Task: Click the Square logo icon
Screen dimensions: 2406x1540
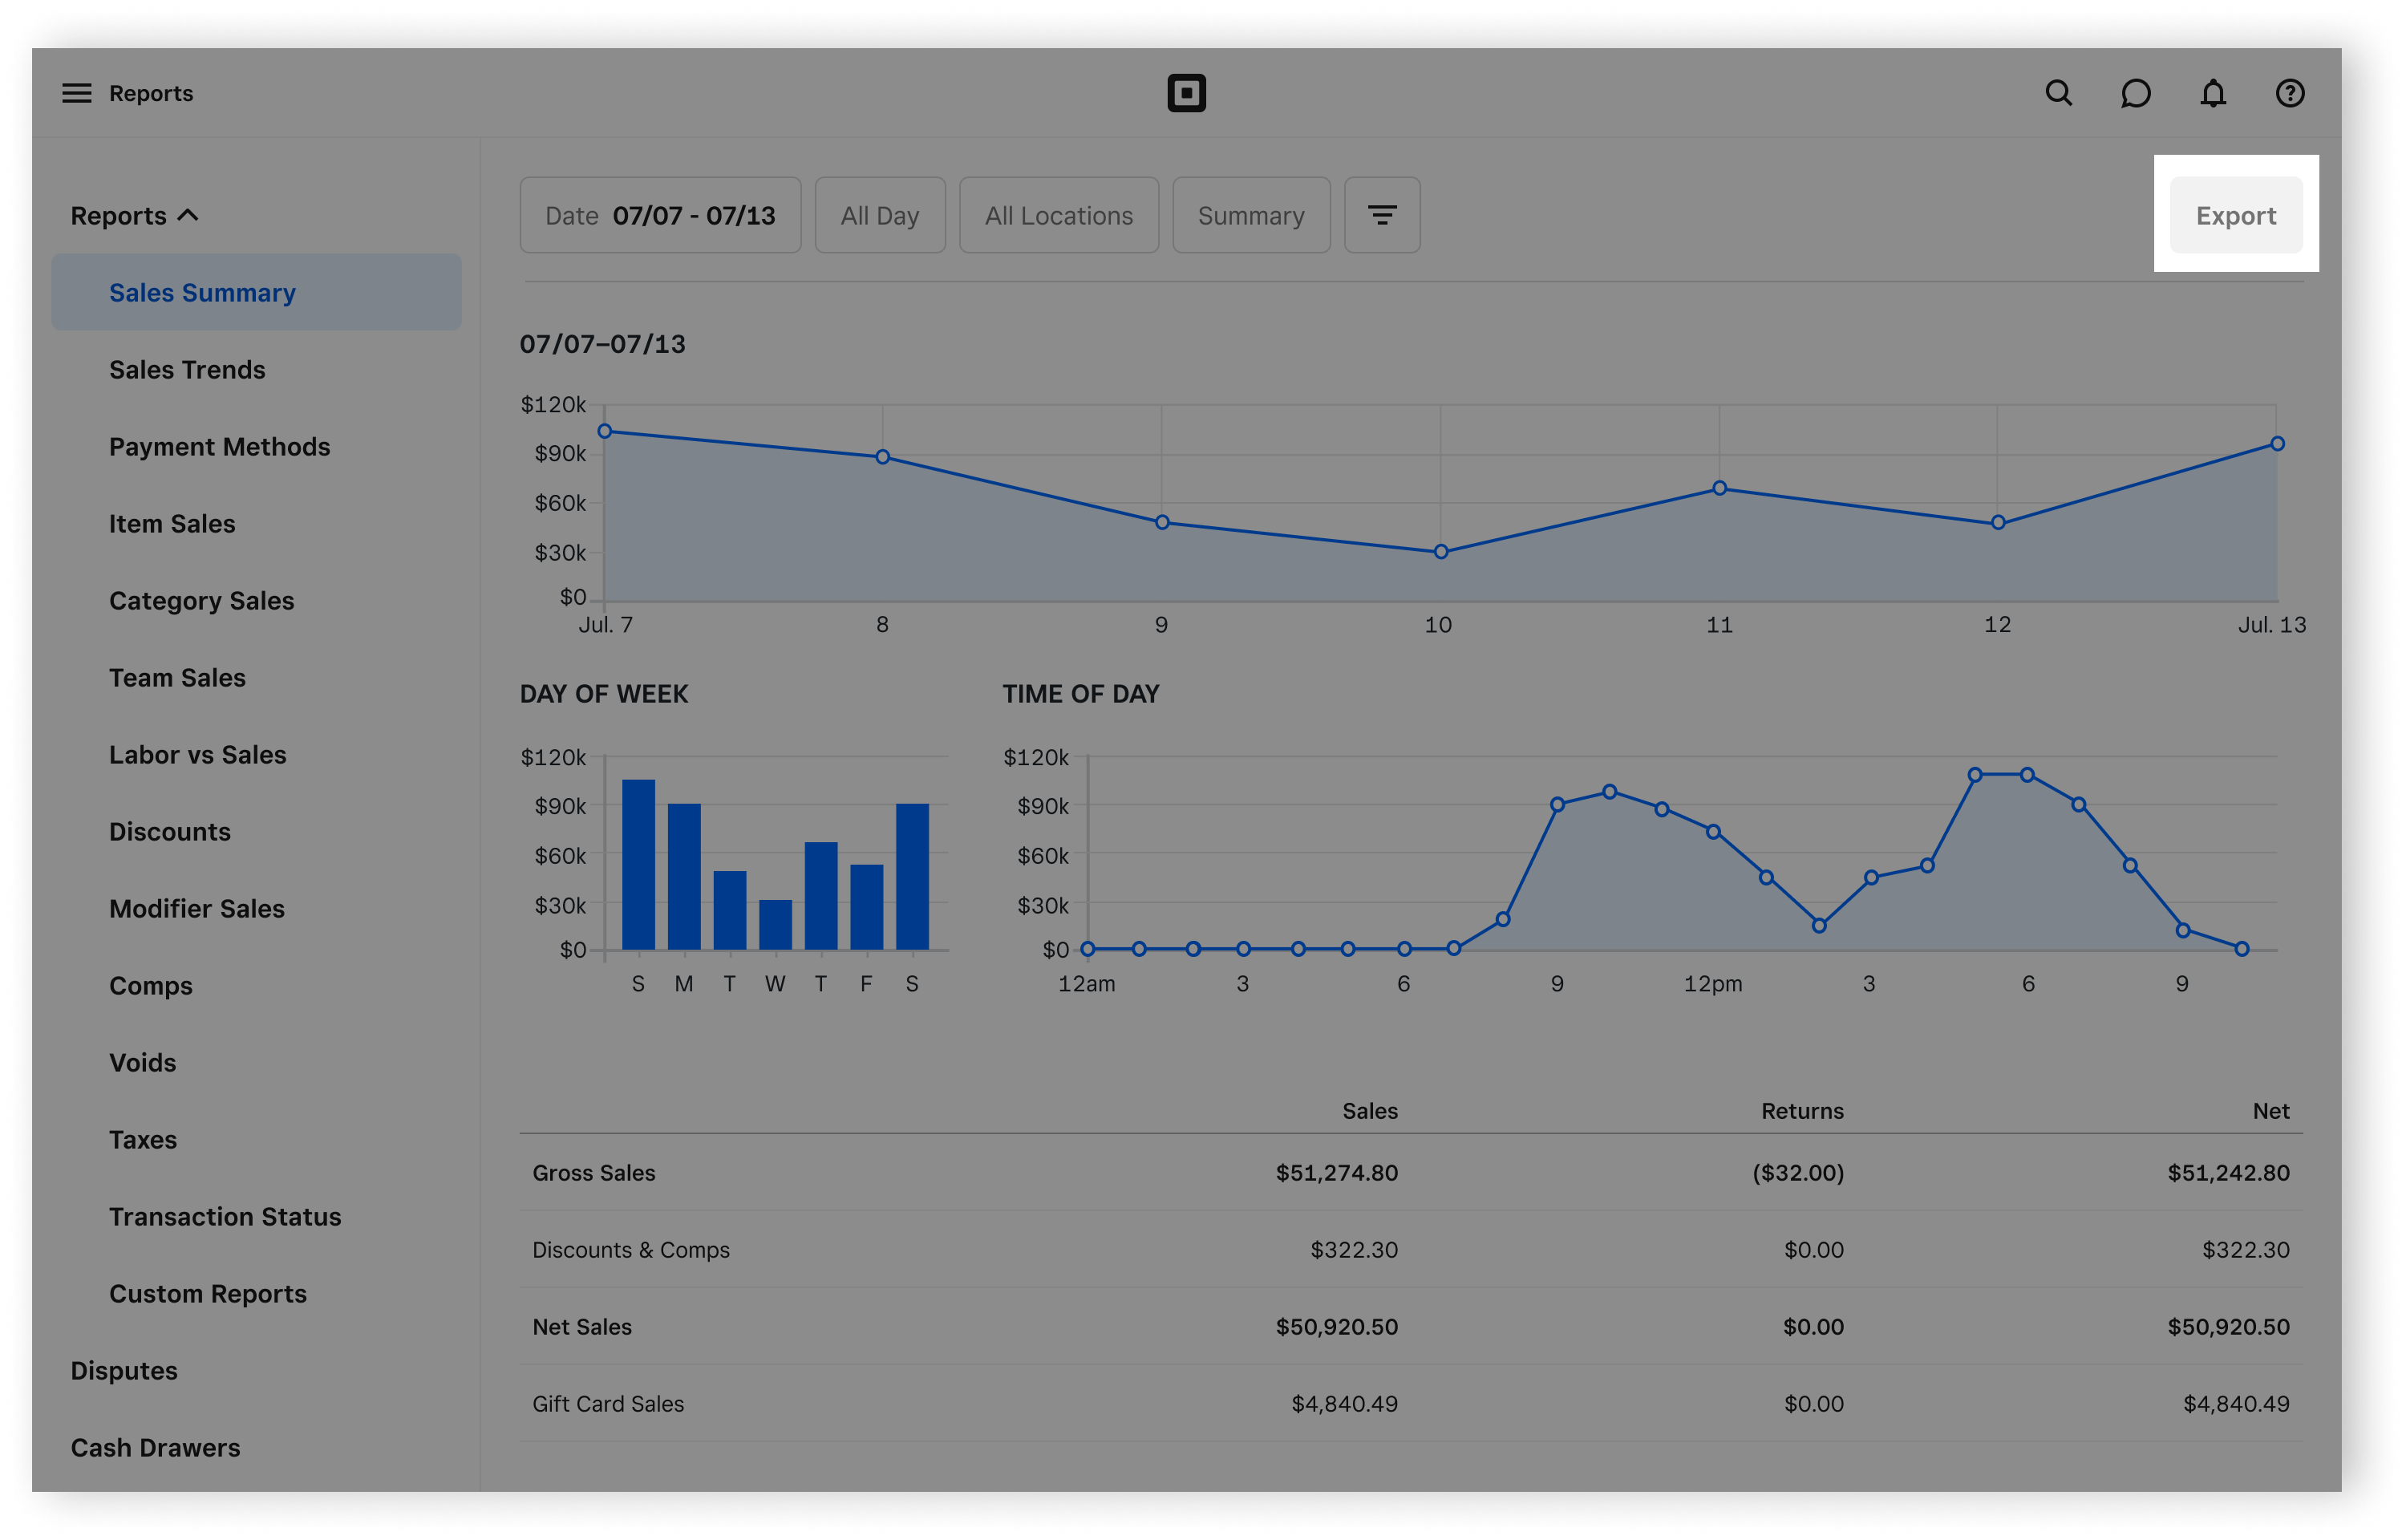Action: [1186, 93]
